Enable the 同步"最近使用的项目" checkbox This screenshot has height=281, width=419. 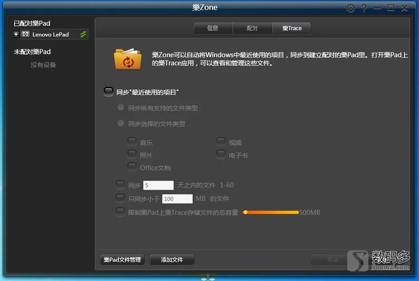(108, 92)
